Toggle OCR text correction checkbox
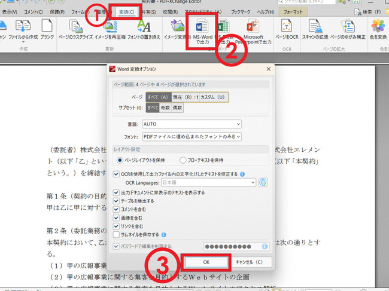The height and width of the screenshot is (291, 389). 116,174
